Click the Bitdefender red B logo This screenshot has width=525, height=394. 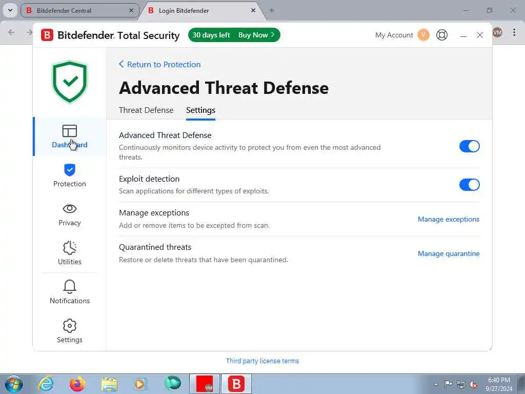(x=47, y=35)
